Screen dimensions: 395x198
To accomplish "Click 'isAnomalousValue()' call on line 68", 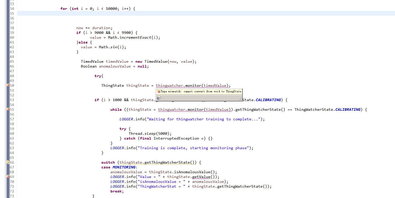I will pyautogui.click(x=194, y=172).
